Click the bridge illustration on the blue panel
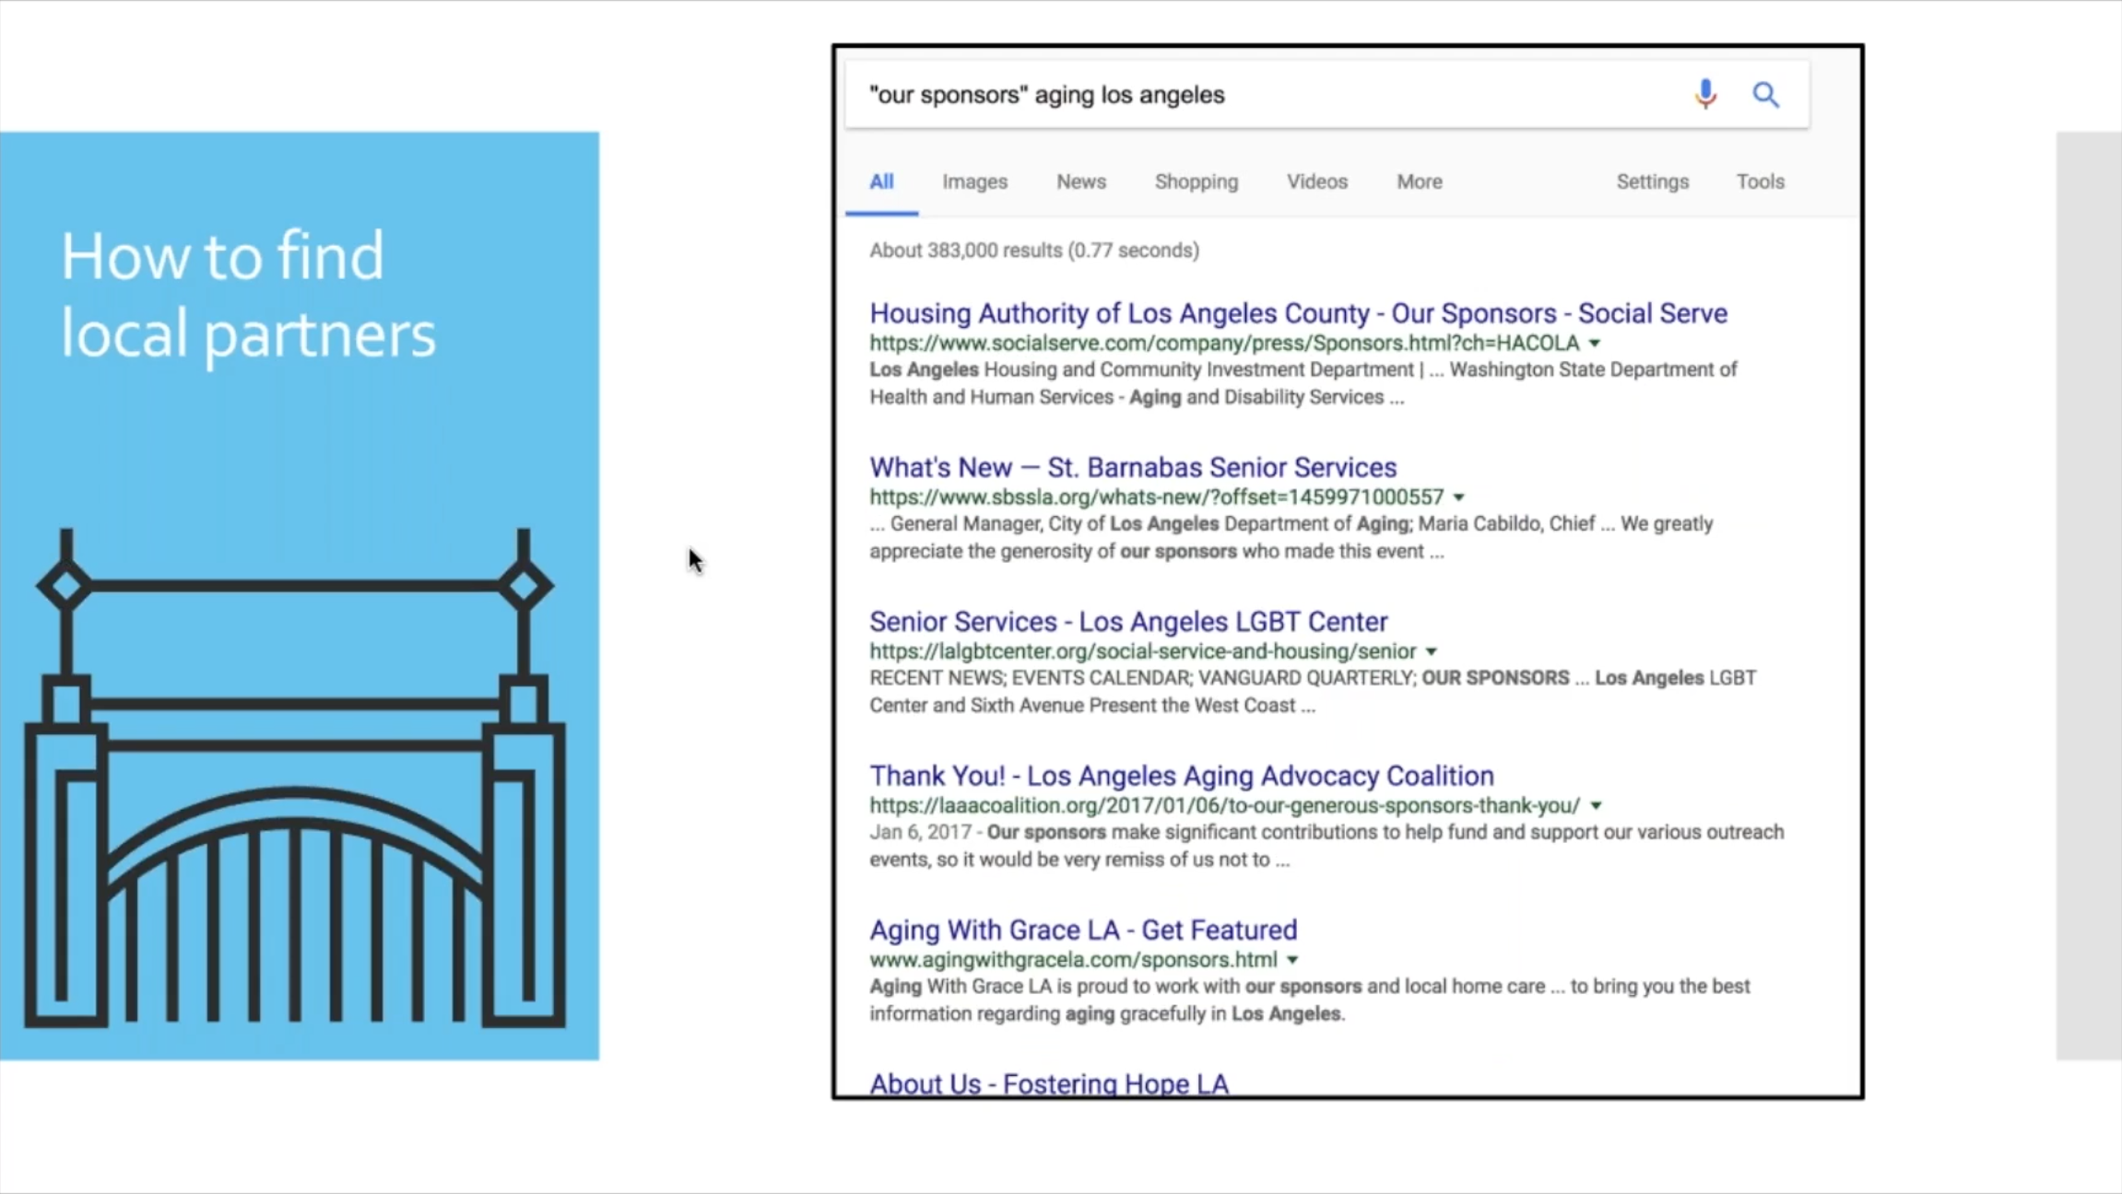This screenshot has height=1194, width=2122. pos(295,777)
